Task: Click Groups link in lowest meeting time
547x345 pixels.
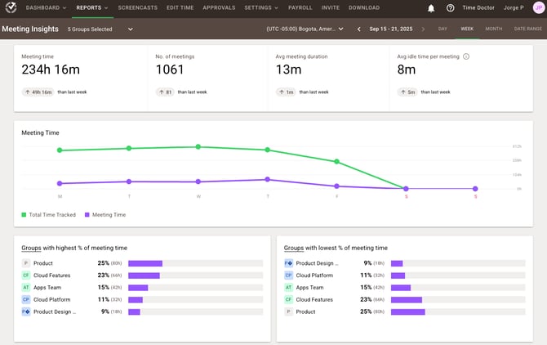Action: click(294, 248)
